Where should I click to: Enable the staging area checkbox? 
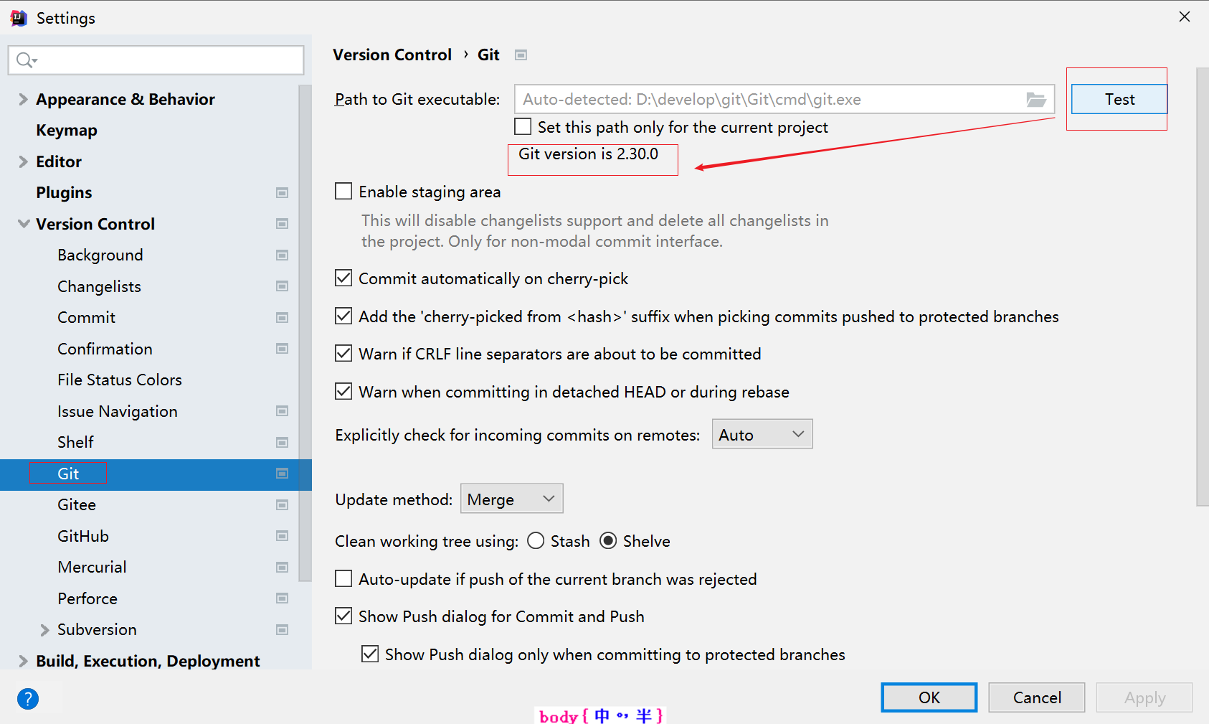pyautogui.click(x=344, y=192)
